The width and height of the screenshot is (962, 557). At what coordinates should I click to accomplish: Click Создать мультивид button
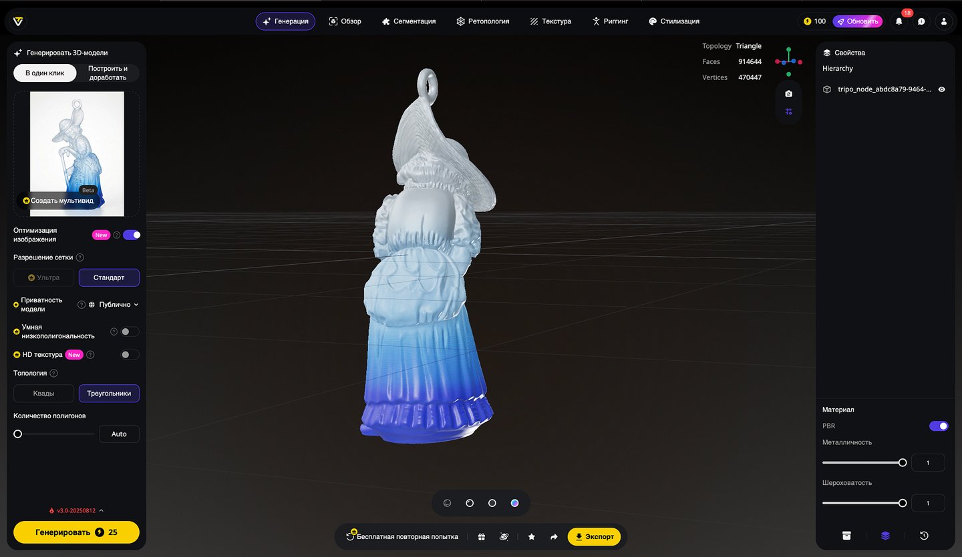[x=57, y=200]
